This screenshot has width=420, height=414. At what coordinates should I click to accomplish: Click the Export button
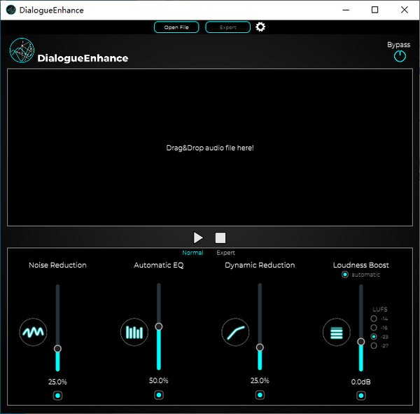click(x=227, y=27)
